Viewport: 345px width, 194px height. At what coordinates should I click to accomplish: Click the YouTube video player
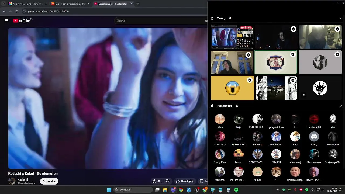tap(108, 98)
